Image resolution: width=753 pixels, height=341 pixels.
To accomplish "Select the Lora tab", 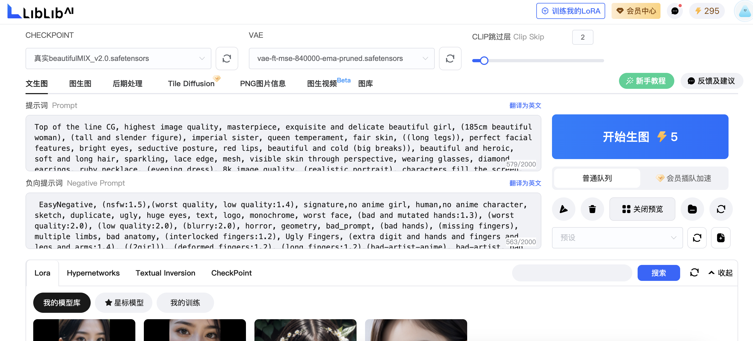I will click(42, 273).
